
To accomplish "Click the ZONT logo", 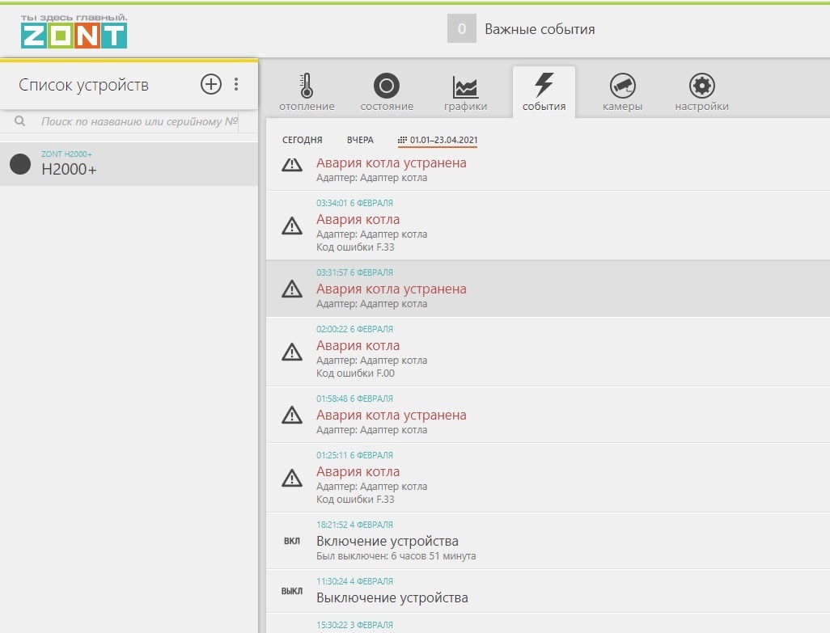I will coord(74,32).
